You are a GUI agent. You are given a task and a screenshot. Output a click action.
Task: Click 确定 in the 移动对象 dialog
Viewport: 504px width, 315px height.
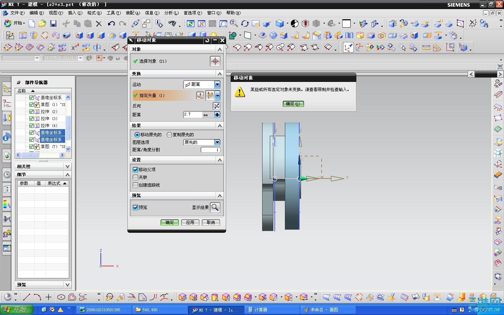point(170,223)
